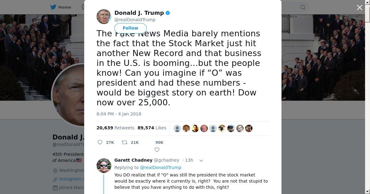Open the @gchadney handle link
Image resolution: width=370 pixels, height=194 pixels.
pyautogui.click(x=166, y=160)
